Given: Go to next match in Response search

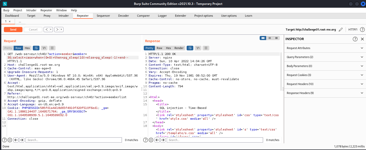Looking at the screenshot, I should pos(163,140).
